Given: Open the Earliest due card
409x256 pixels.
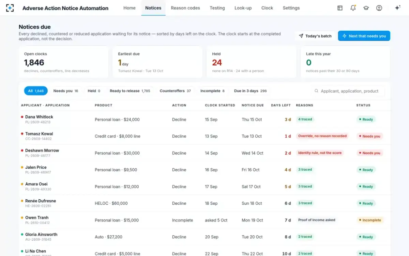Looking at the screenshot, I should pos(157,62).
